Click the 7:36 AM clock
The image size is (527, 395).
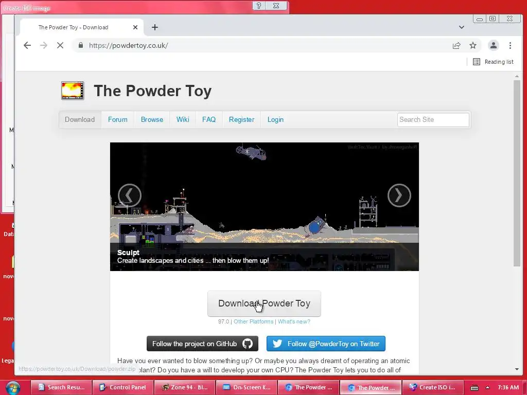coord(508,387)
